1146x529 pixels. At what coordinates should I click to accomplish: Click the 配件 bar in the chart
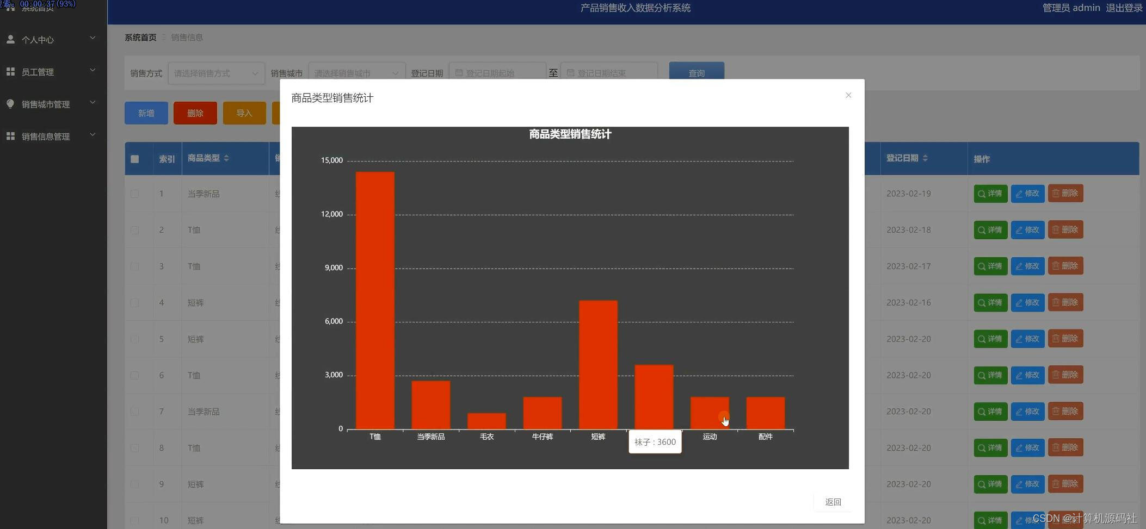tap(766, 413)
